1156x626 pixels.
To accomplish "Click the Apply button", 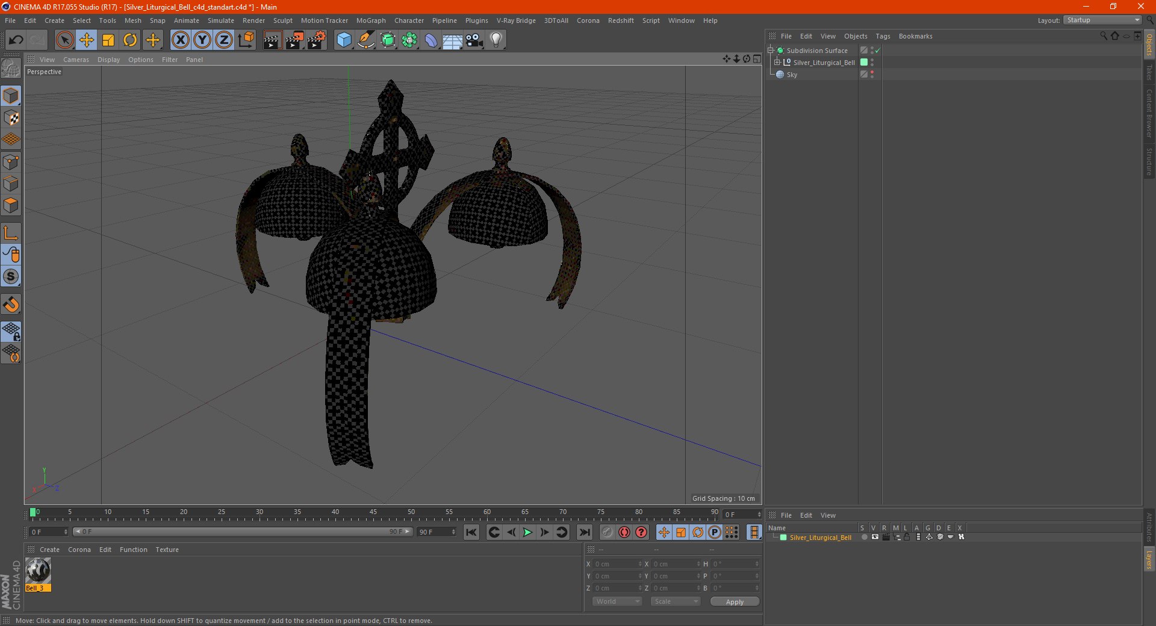I will (x=735, y=602).
